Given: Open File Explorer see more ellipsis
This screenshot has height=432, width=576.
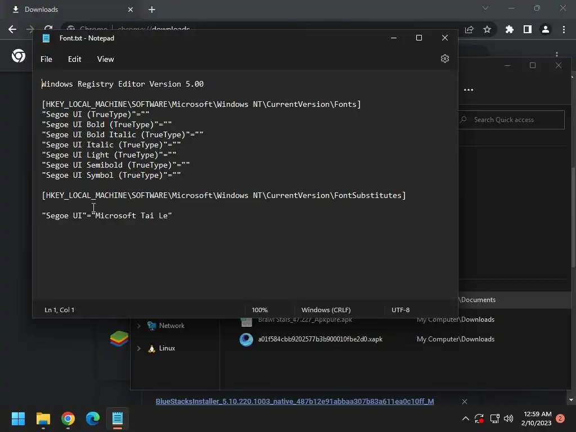Looking at the screenshot, I should 469,89.
